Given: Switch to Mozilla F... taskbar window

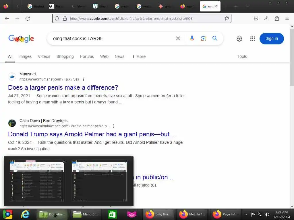Looking at the screenshot, I should pyautogui.click(x=192, y=214).
